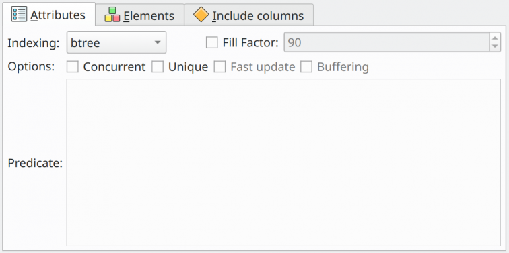The height and width of the screenshot is (253, 509).
Task: Click the Fill Factor value field showing 90
Action: [386, 42]
